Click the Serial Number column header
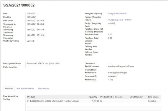 tap(136, 97)
